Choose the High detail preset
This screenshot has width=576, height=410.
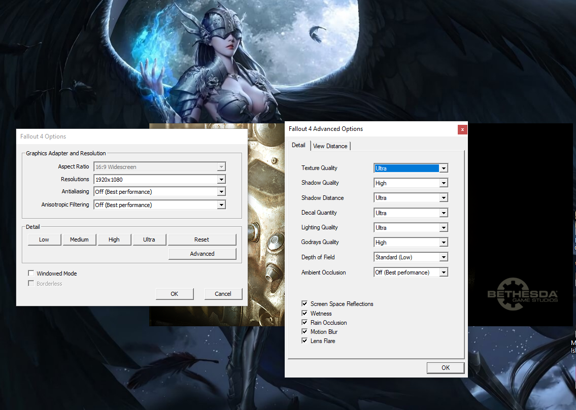coord(114,240)
